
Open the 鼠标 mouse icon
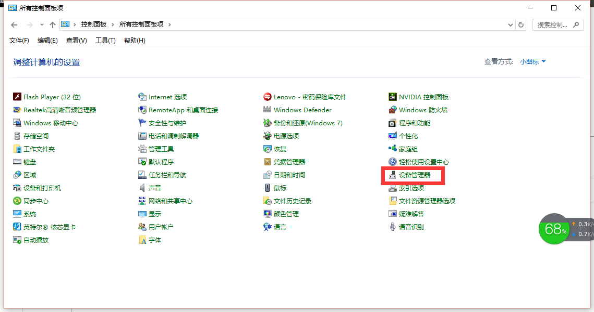tap(268, 188)
